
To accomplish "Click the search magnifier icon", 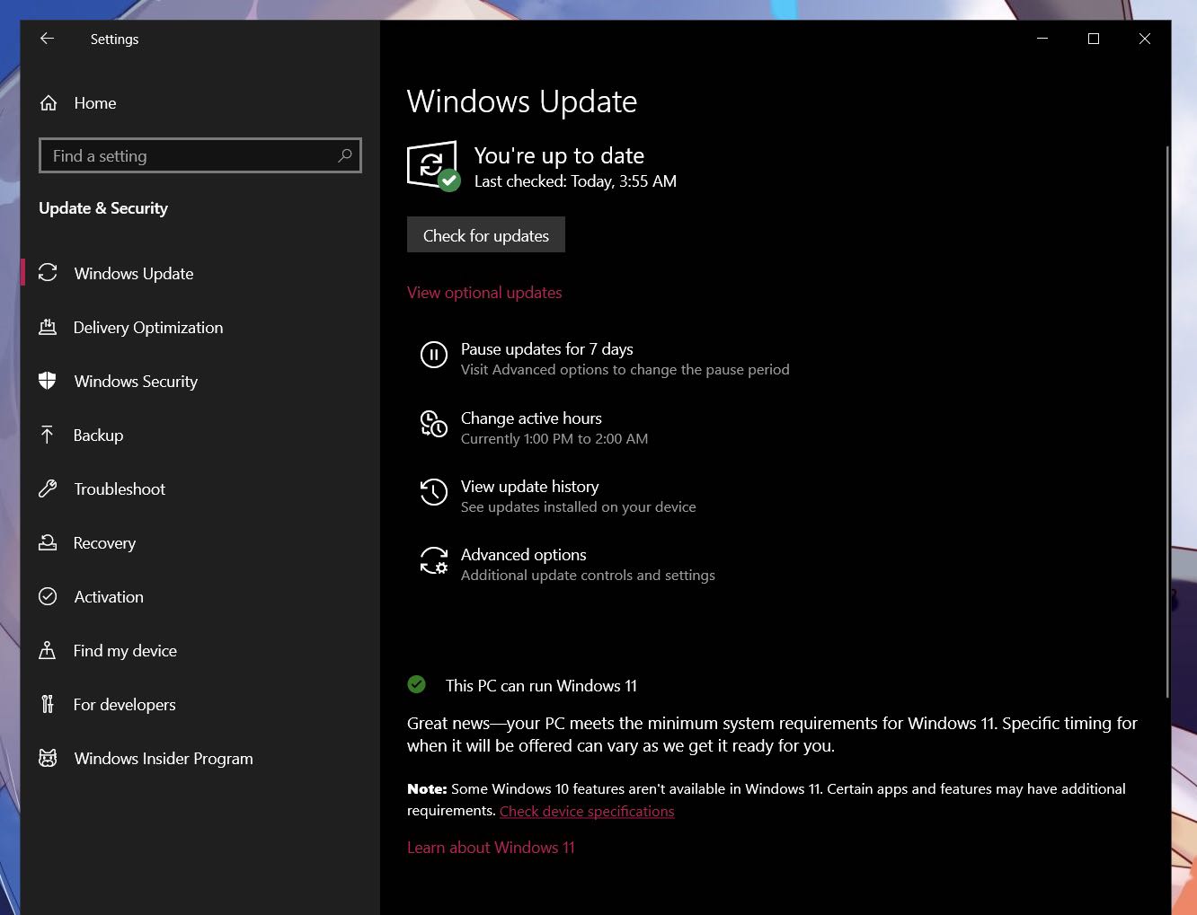I will click(x=344, y=155).
